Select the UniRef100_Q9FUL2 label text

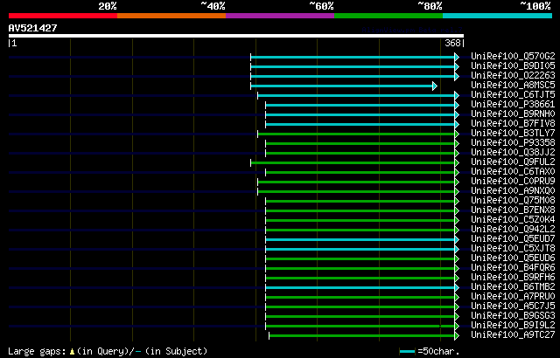pyautogui.click(x=513, y=162)
